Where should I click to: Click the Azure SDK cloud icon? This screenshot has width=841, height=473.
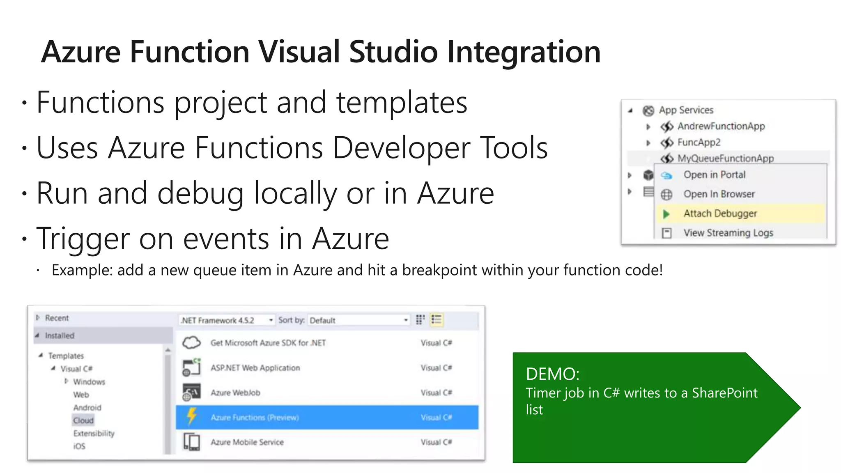pyautogui.click(x=191, y=342)
